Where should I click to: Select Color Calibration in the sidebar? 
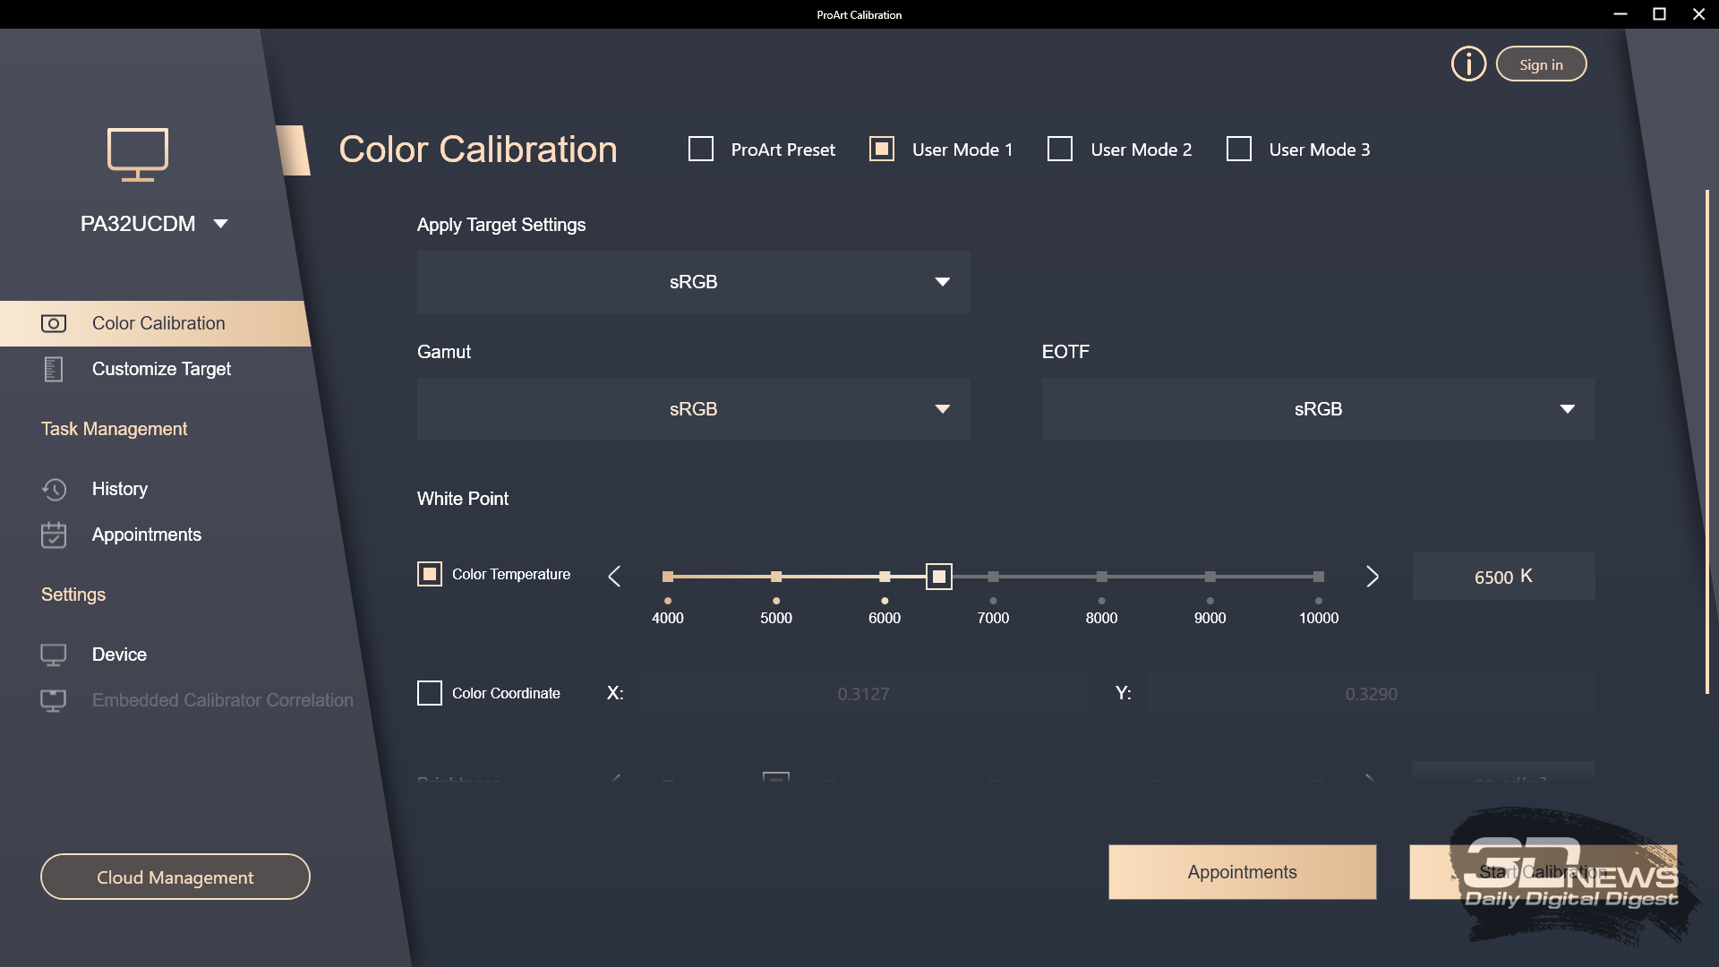point(154,323)
